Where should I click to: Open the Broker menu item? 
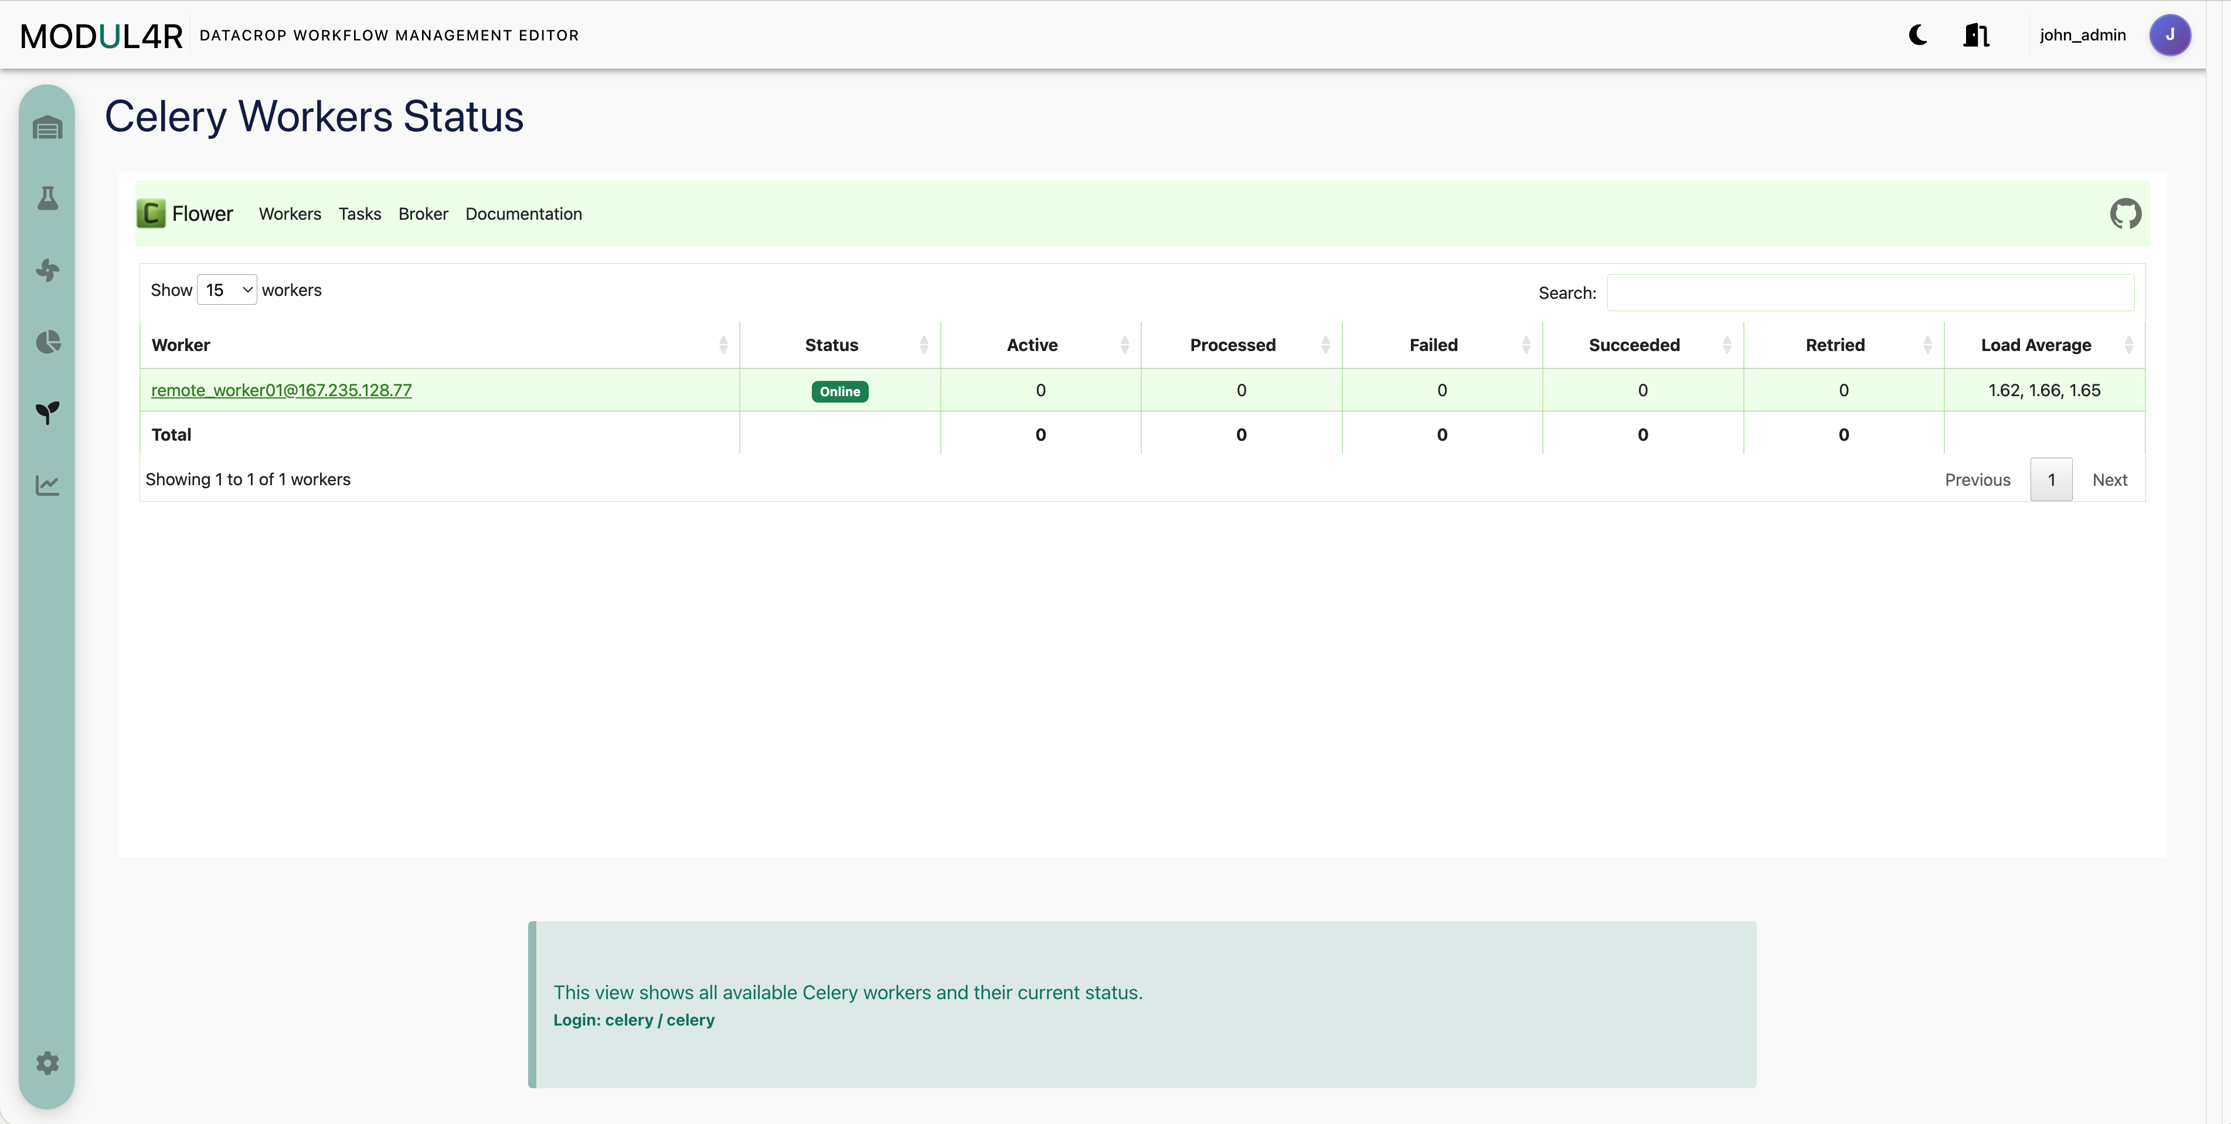pyautogui.click(x=423, y=214)
